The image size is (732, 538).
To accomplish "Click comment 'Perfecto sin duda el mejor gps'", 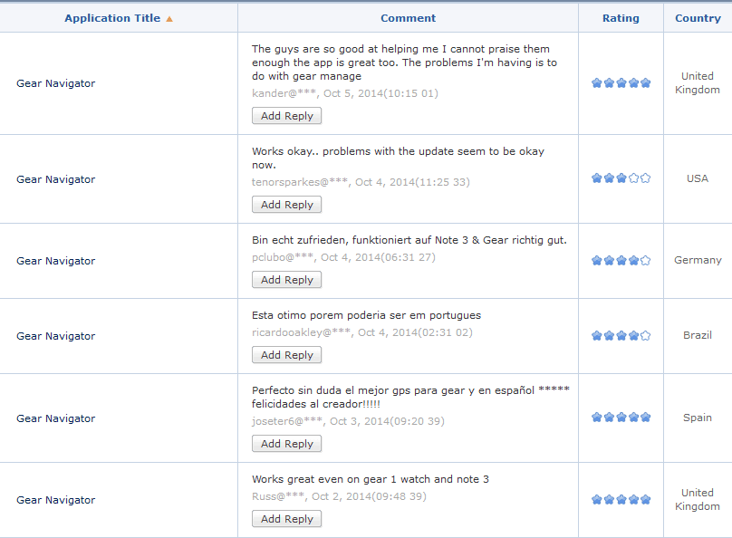I will pos(410,397).
